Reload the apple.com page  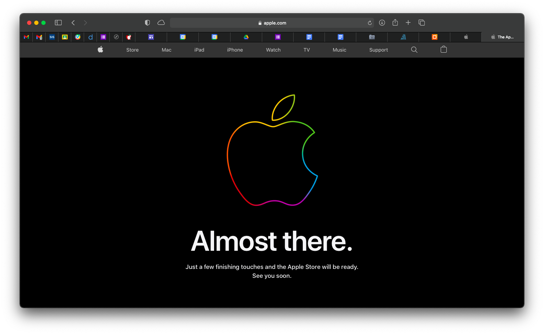(x=369, y=23)
